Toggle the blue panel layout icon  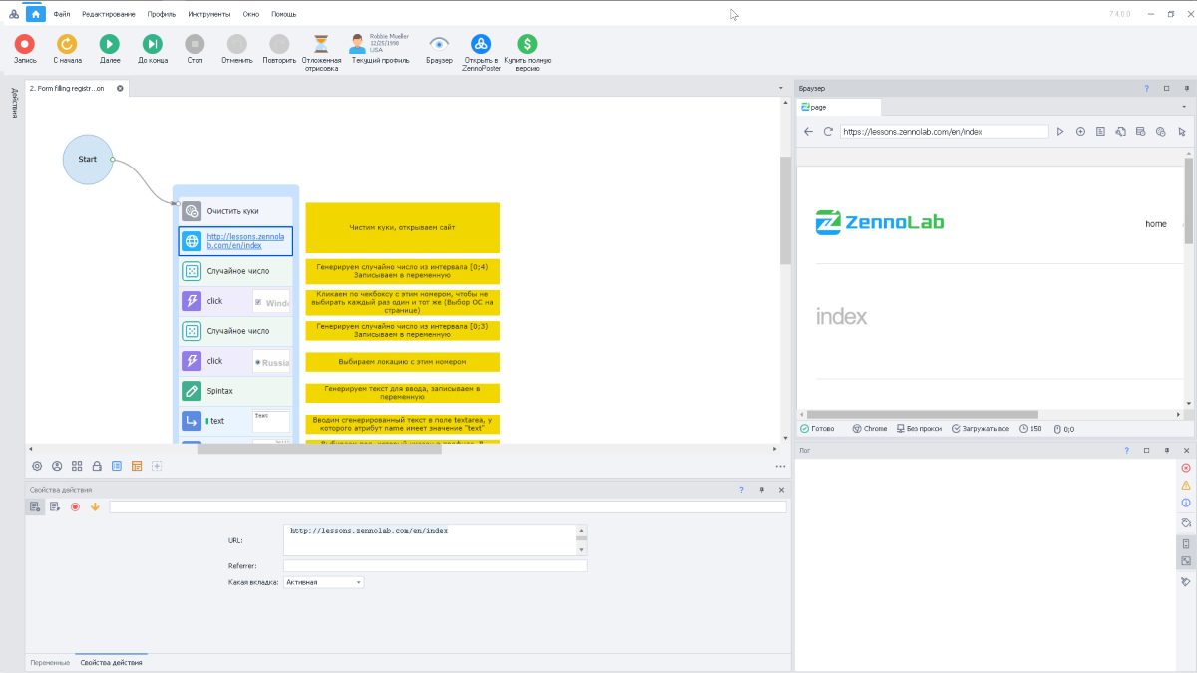tap(117, 466)
